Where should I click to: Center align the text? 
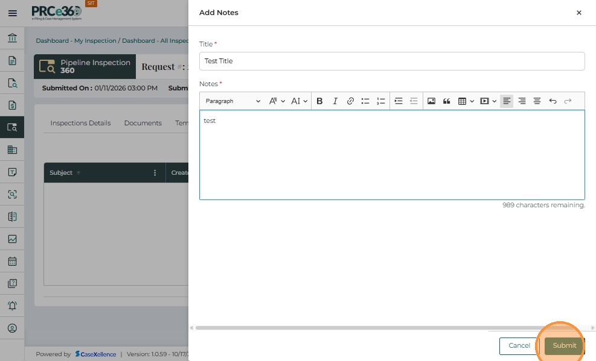coord(537,101)
